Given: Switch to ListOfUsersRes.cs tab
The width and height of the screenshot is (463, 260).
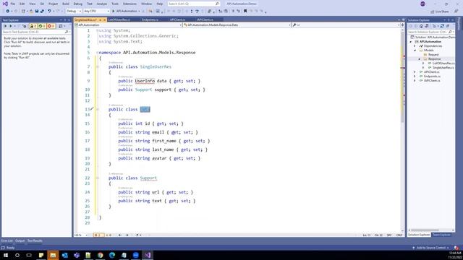Looking at the screenshot, I should point(119,19).
